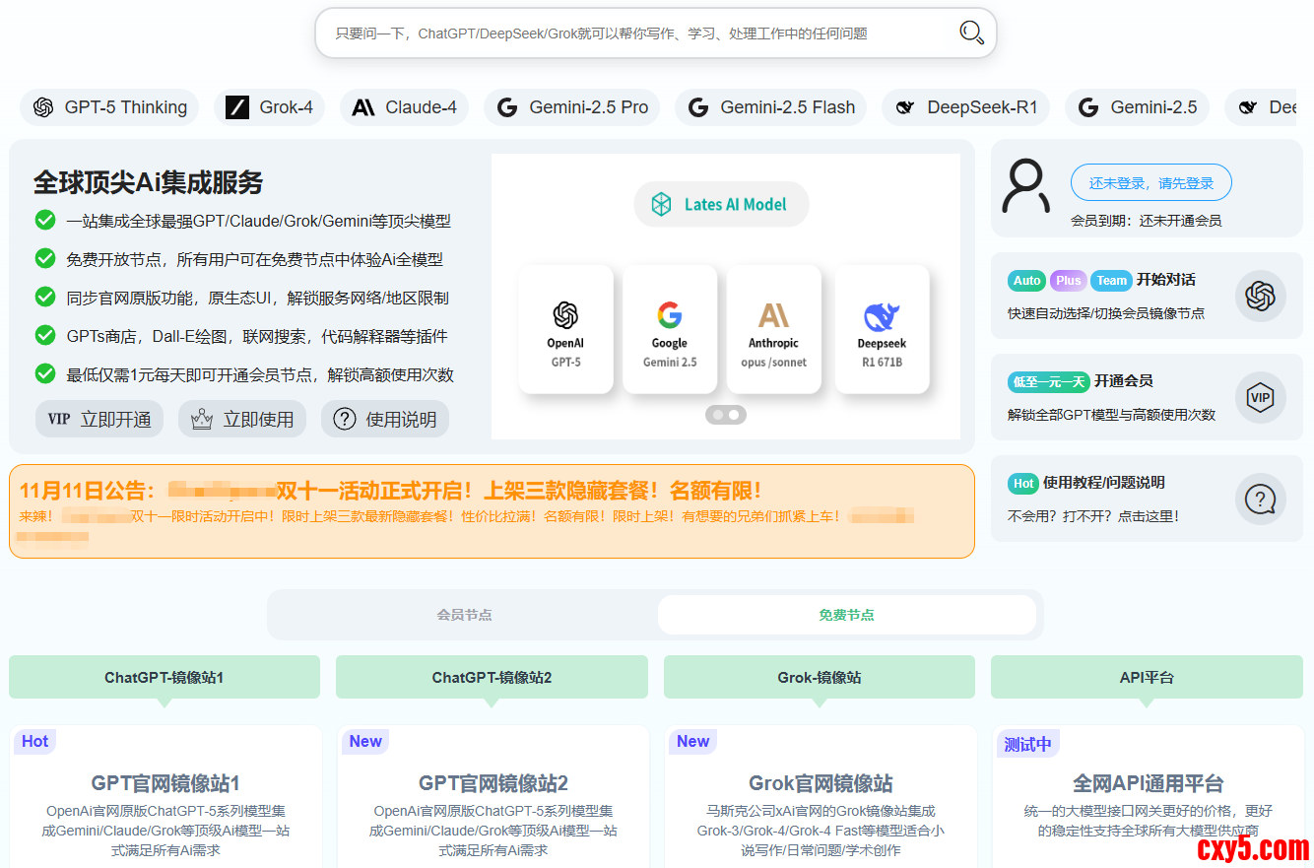
Task: Open the Grok官网镜像站 card title
Action: coord(821,783)
